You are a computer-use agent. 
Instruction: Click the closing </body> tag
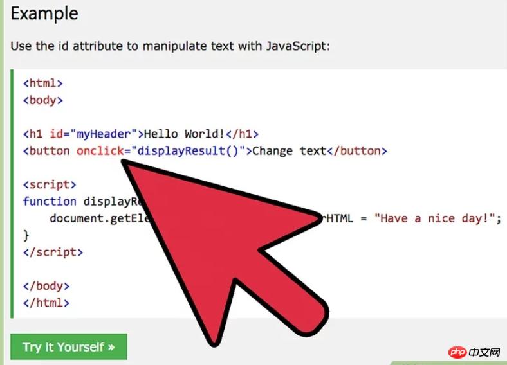pos(46,285)
